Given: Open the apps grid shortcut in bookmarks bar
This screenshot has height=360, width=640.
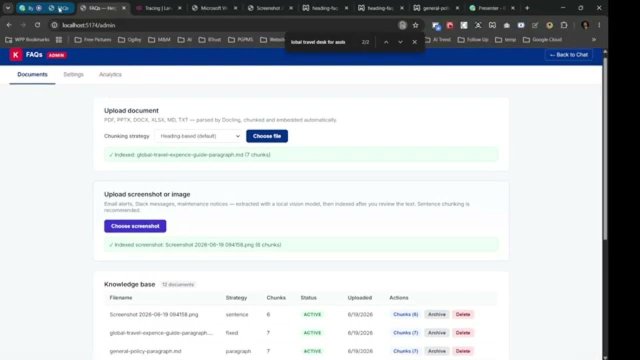Looking at the screenshot, I should point(58,39).
